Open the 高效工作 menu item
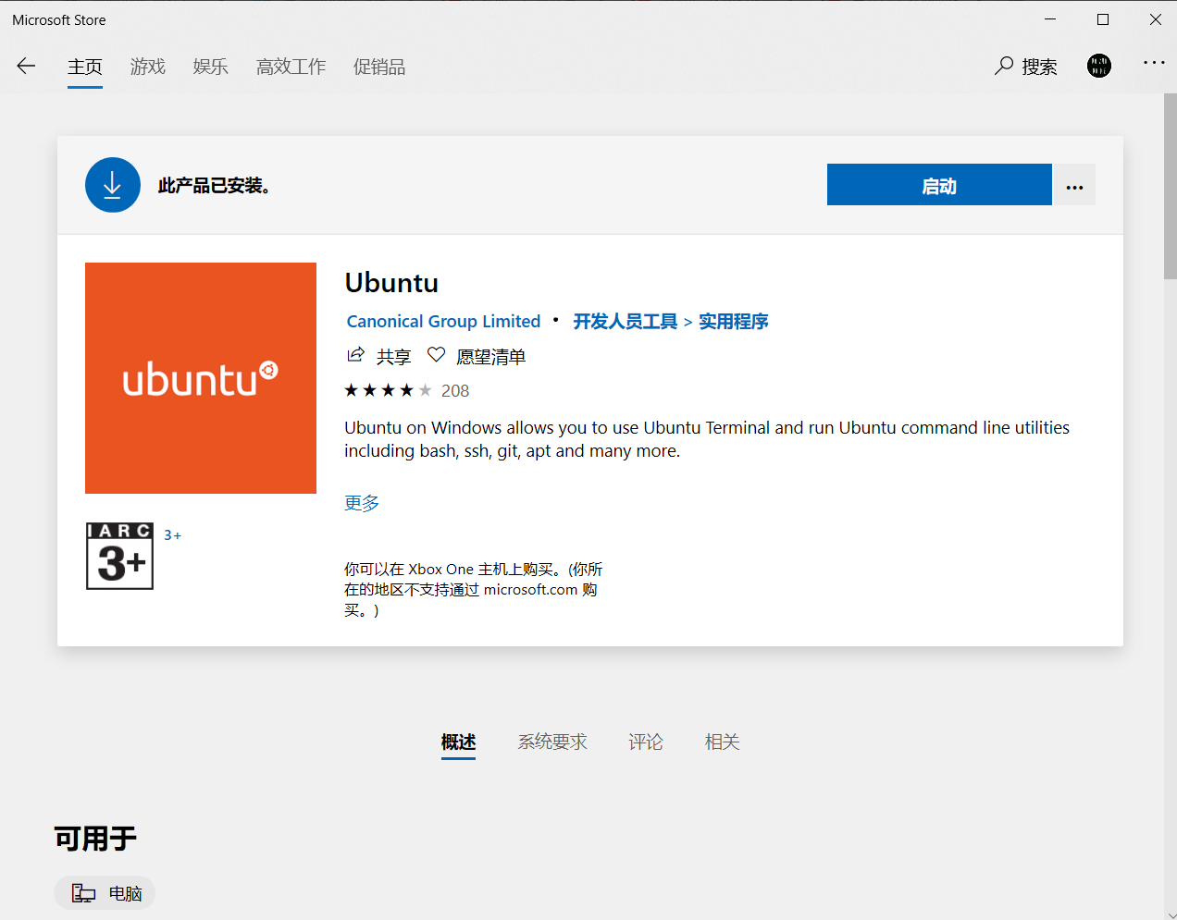1177x920 pixels. point(291,67)
